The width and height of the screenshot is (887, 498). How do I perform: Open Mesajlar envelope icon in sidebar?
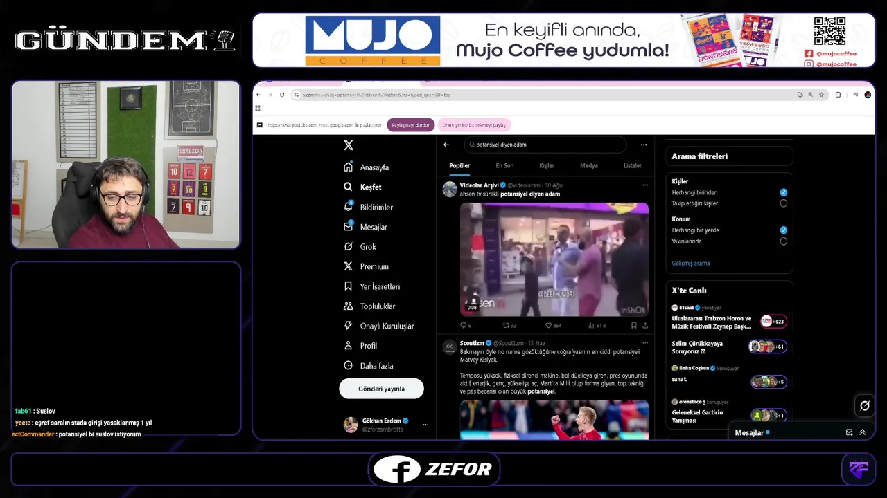349,227
